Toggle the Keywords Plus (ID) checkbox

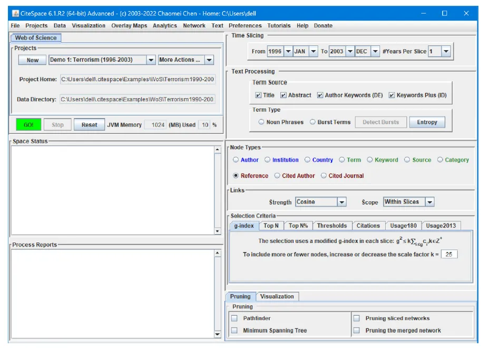click(x=392, y=95)
